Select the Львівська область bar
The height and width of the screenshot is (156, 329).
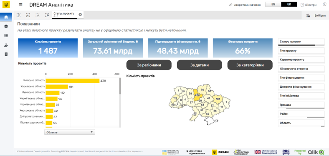(53, 93)
